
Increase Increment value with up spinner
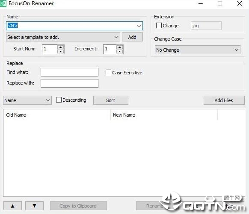tap(119, 47)
